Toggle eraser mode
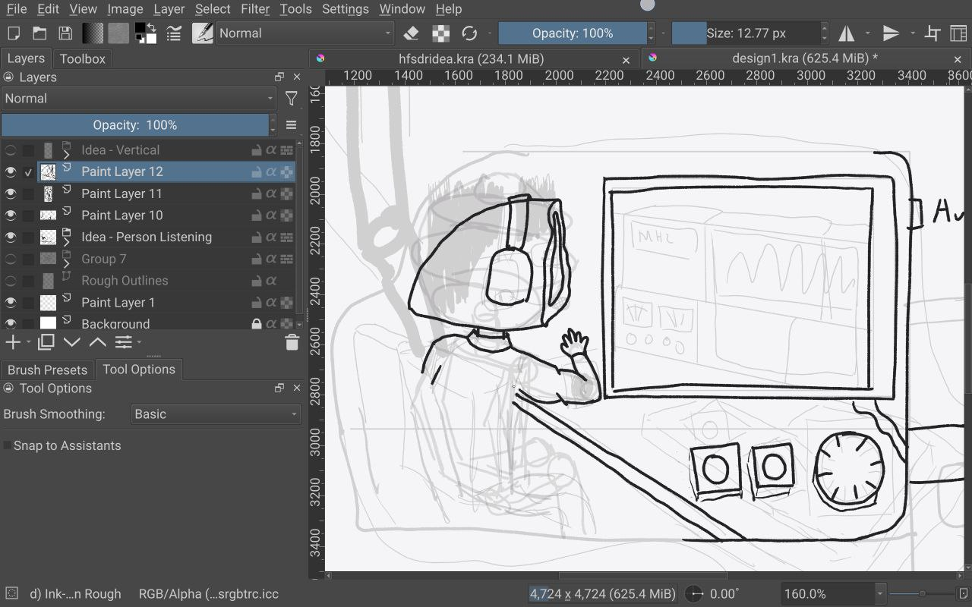The width and height of the screenshot is (972, 607). tap(411, 33)
